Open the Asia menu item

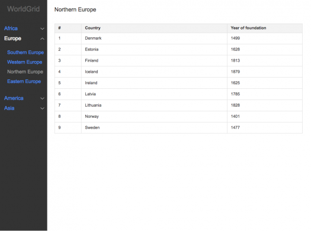pyautogui.click(x=9, y=108)
